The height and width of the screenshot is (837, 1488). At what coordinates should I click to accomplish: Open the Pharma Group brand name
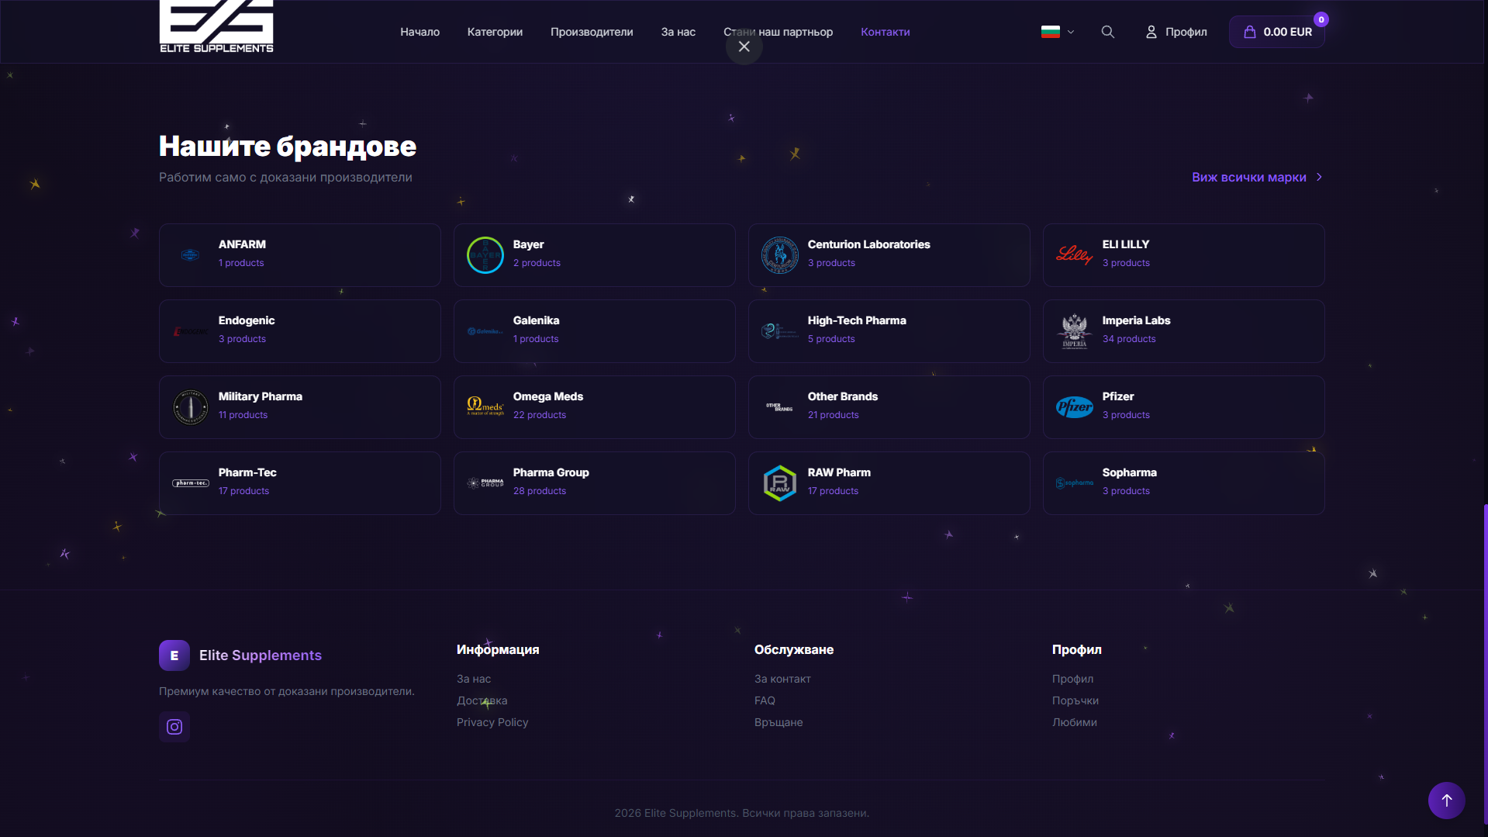[551, 472]
